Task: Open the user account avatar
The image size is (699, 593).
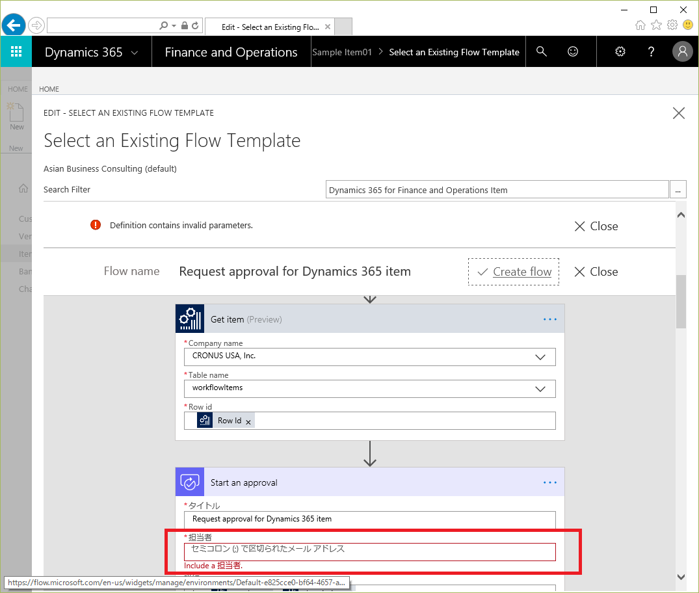Action: coord(682,52)
